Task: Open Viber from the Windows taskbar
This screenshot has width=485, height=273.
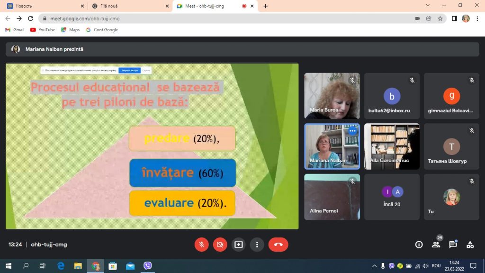Action: click(148, 265)
